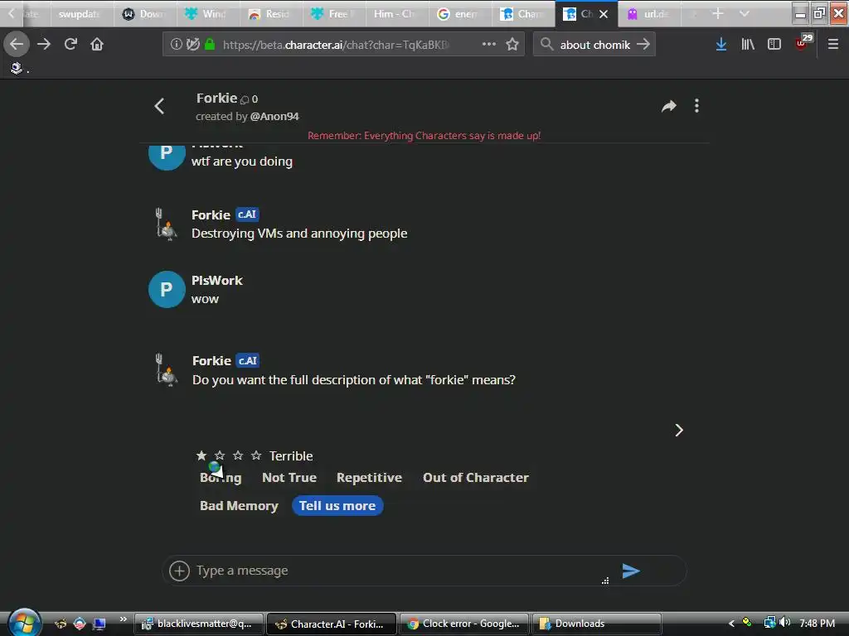
Task: Bookmark this page with the star icon
Action: click(512, 45)
